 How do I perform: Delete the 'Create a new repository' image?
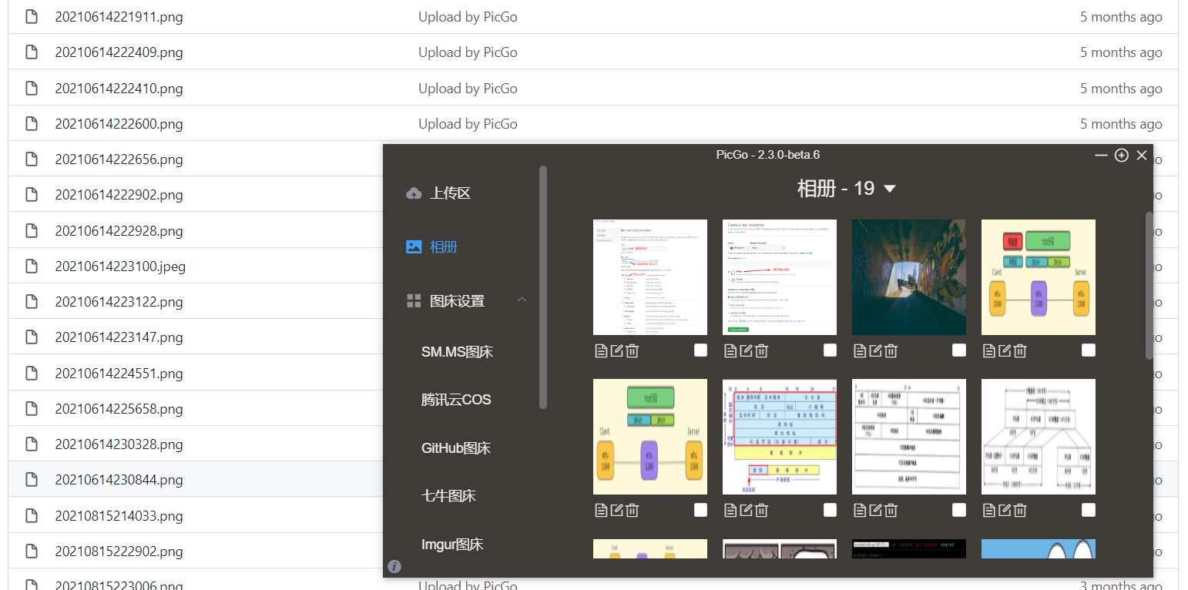(x=761, y=351)
